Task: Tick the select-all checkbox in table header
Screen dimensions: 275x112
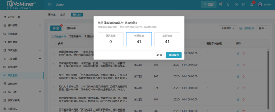Action: pyautogui.click(x=53, y=43)
